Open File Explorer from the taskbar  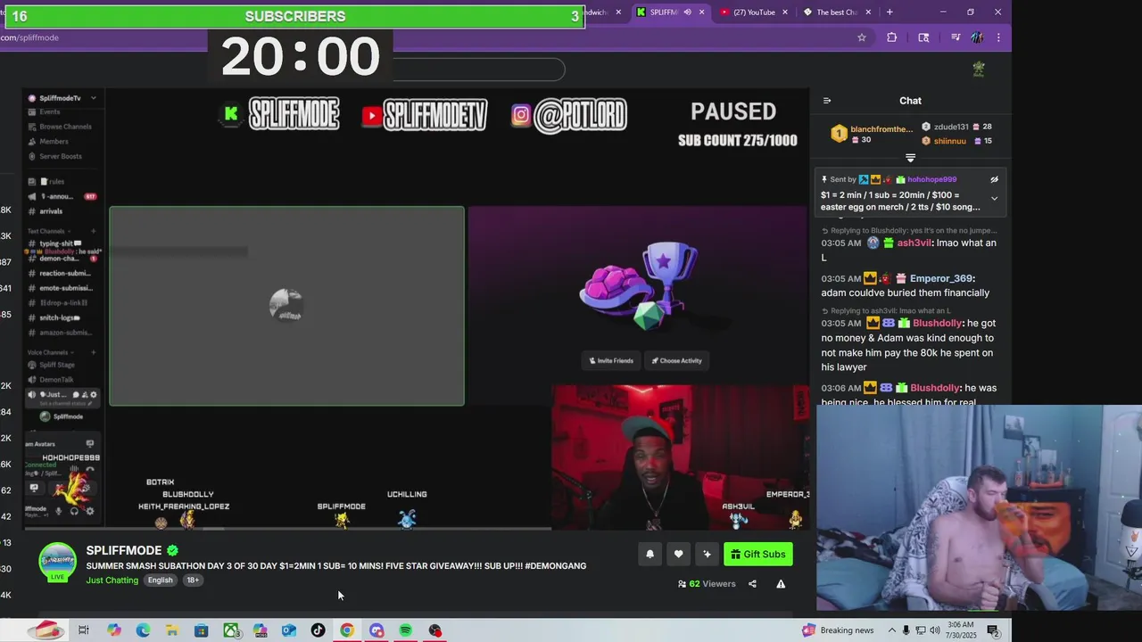[172, 630]
